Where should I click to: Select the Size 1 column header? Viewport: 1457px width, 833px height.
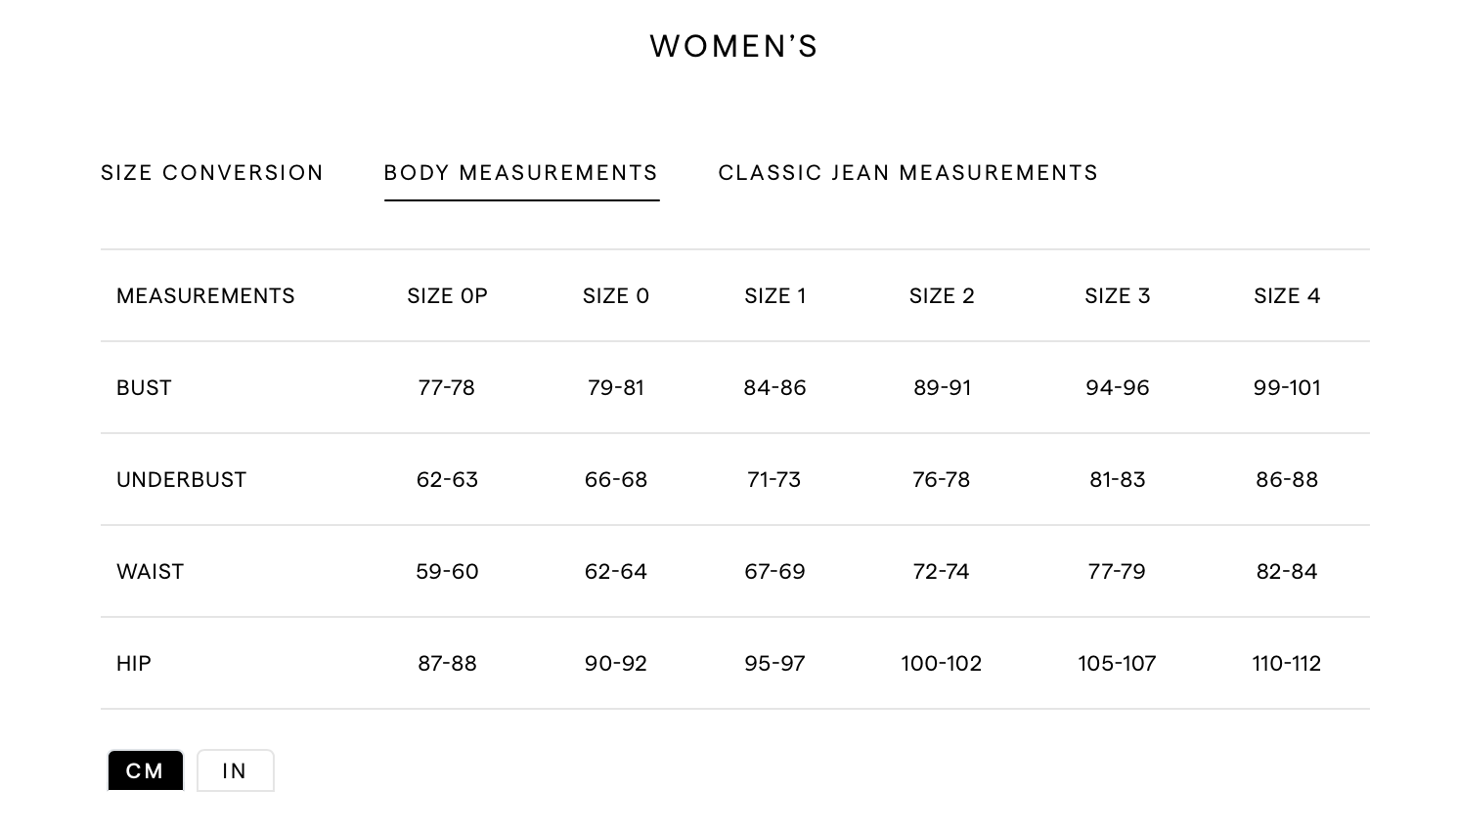pos(774,296)
